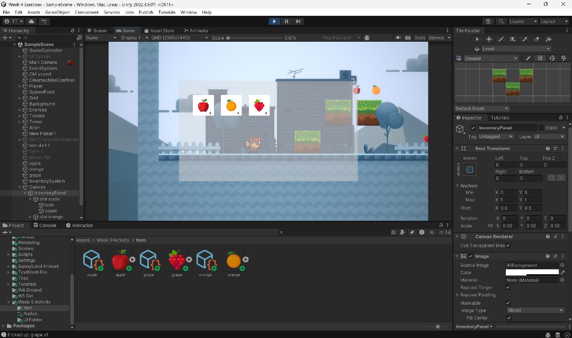Open the Layout dropdown

(x=554, y=22)
